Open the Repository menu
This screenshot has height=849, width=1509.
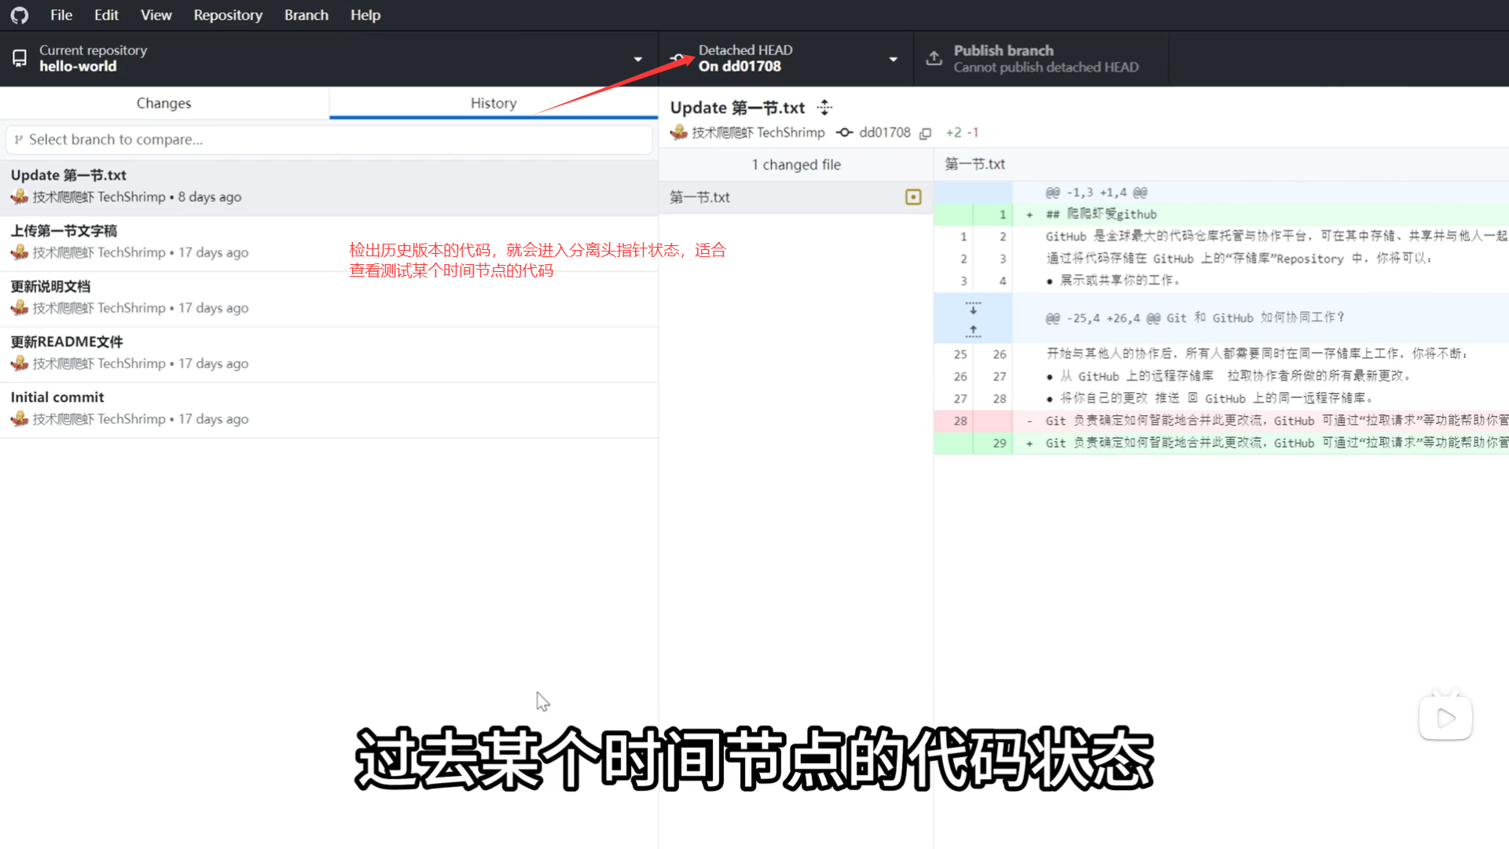(x=228, y=15)
